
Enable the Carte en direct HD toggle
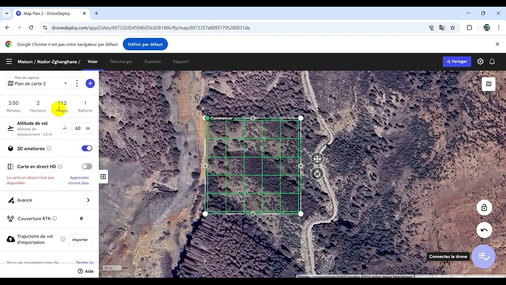[87, 167]
